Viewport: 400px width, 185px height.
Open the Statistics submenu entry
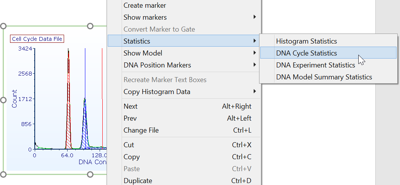pos(137,41)
